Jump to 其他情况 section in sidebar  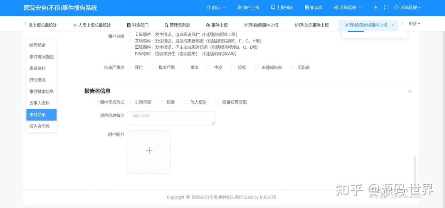42,80
